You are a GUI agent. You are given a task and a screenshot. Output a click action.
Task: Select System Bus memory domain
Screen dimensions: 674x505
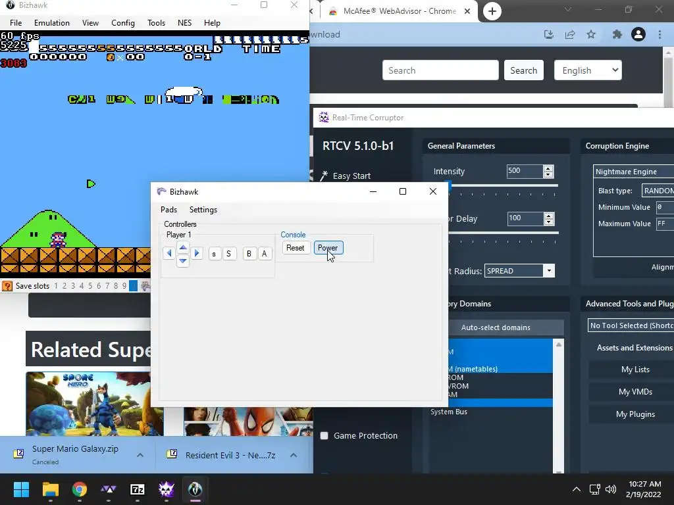click(448, 412)
